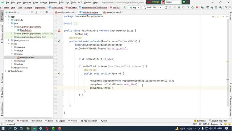Image resolution: width=232 pixels, height=131 pixels.
Task: Toggle the Build Variants tool window button
Action: coord(2,109)
